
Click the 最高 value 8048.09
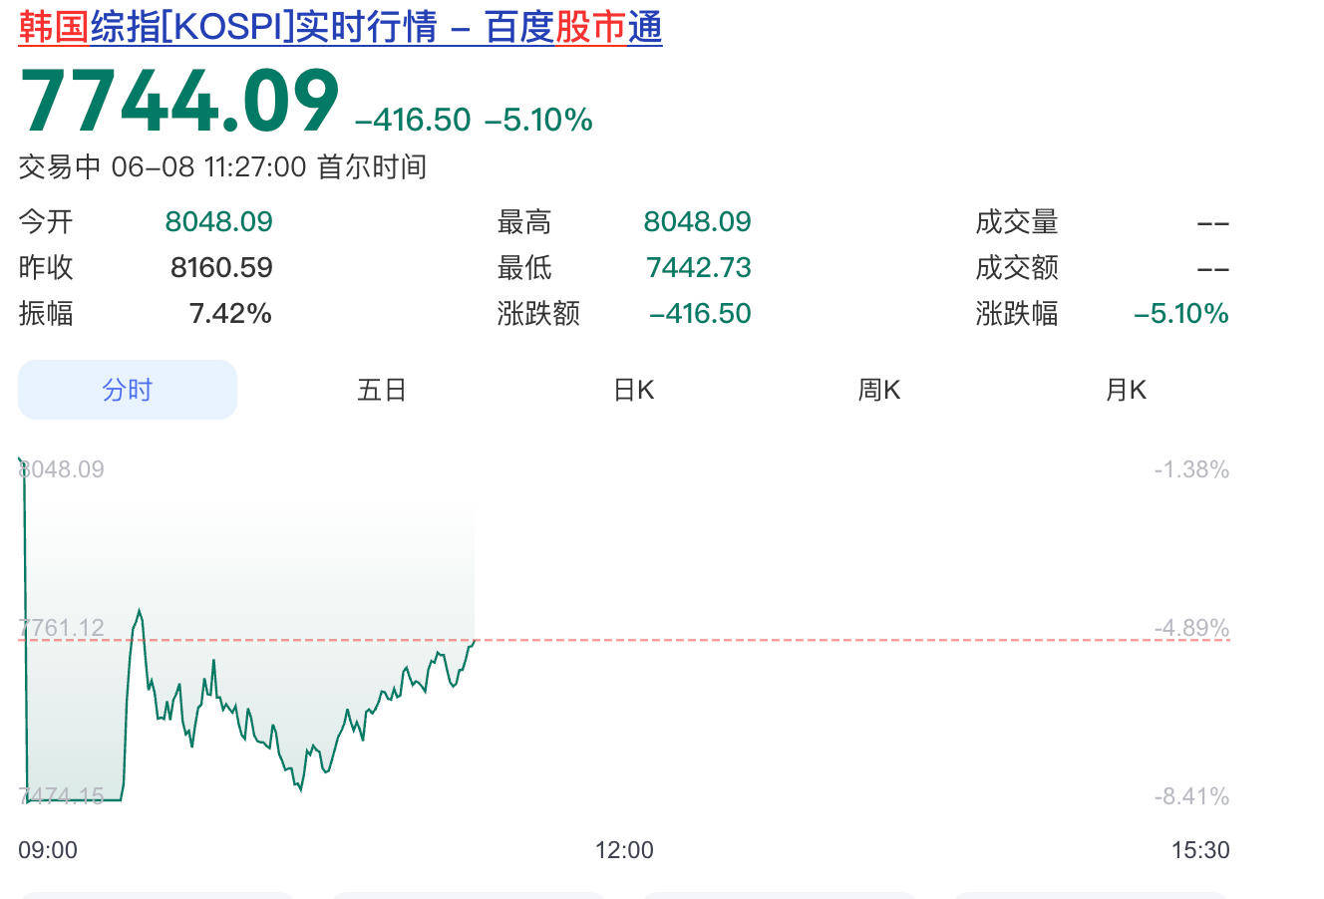(x=697, y=221)
